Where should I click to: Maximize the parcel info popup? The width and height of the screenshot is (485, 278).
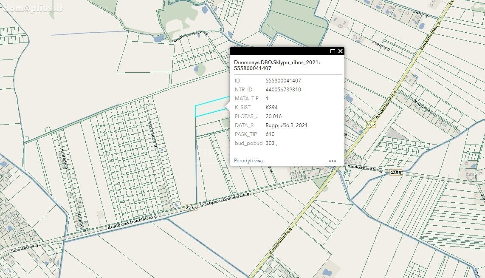click(333, 51)
